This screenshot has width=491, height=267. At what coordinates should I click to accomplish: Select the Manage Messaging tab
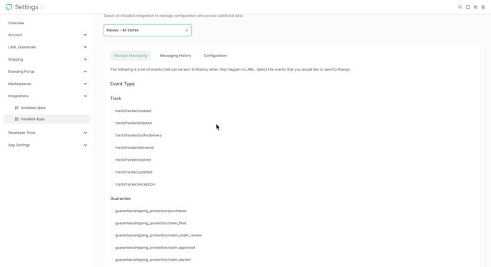pos(131,56)
